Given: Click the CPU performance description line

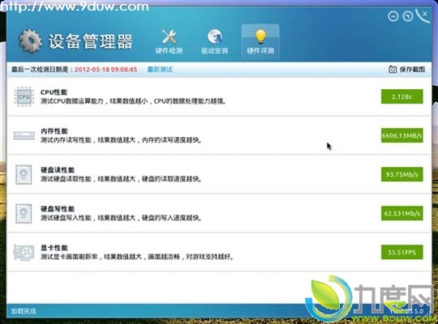Looking at the screenshot, I should (134, 101).
